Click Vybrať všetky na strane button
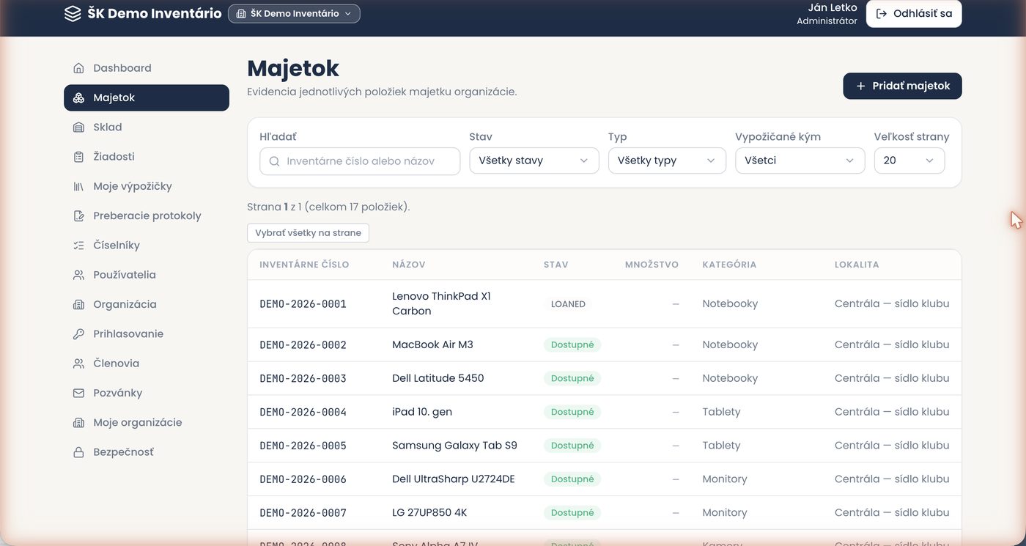Viewport: 1026px width, 546px height. click(x=308, y=233)
